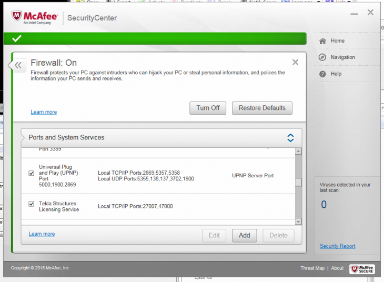Select the UPNP Server Port description text
The height and width of the screenshot is (282, 384).
point(252,176)
